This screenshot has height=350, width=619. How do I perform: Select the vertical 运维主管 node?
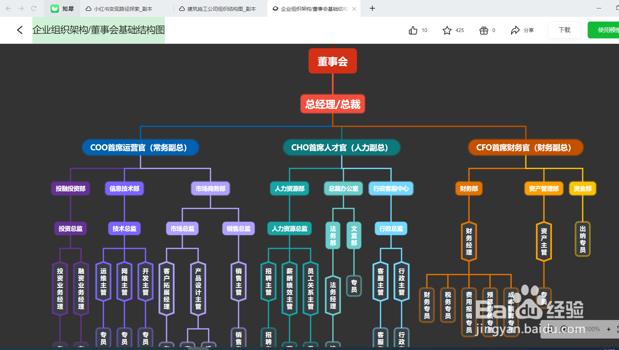pos(103,282)
